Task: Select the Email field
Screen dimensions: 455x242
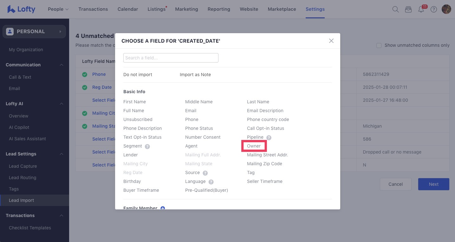Action: (x=191, y=111)
